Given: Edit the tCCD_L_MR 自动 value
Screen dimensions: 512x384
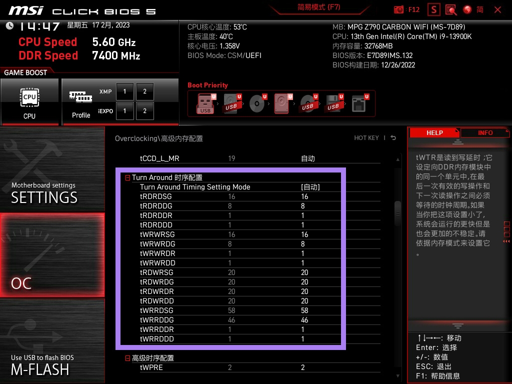Looking at the screenshot, I should click(x=307, y=158).
